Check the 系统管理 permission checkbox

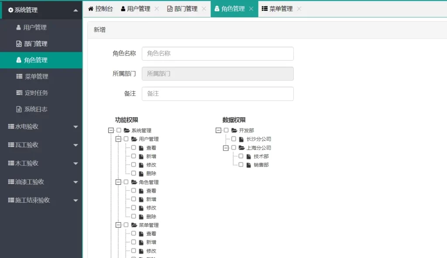click(118, 130)
